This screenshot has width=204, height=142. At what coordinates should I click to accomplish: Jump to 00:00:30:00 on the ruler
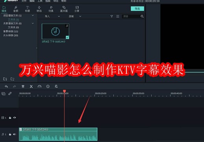(x=139, y=93)
